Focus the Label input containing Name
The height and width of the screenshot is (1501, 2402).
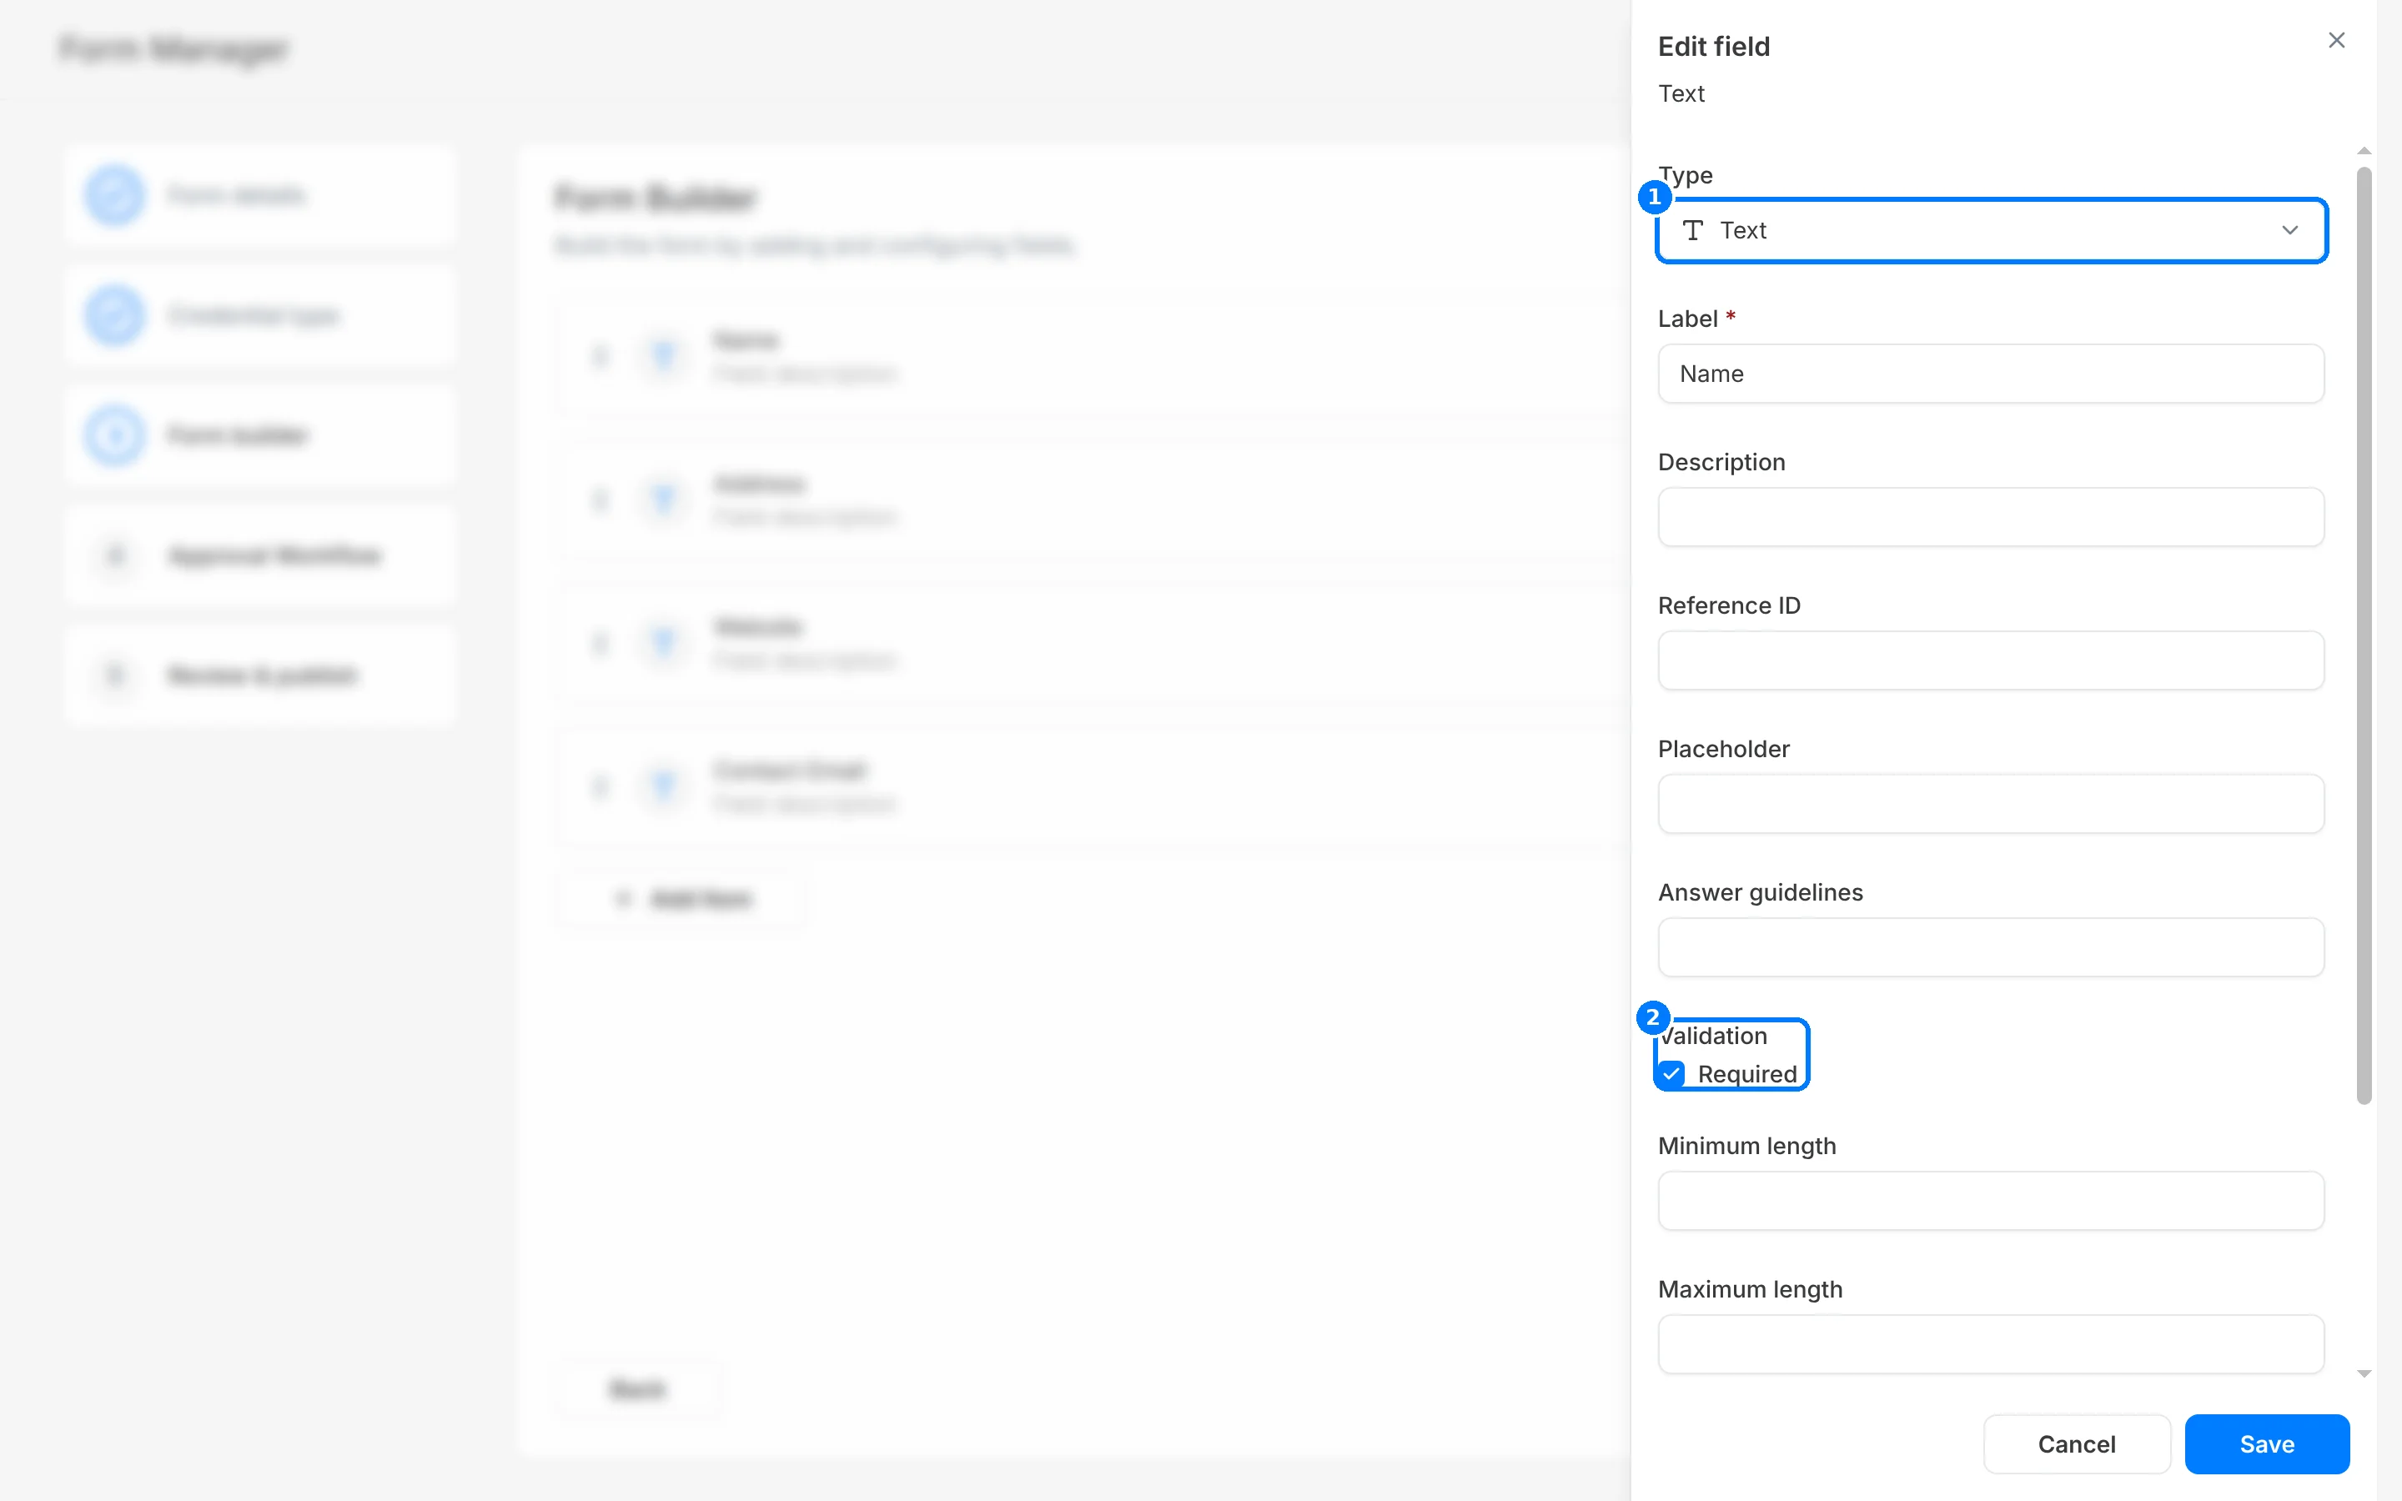[x=1991, y=374]
